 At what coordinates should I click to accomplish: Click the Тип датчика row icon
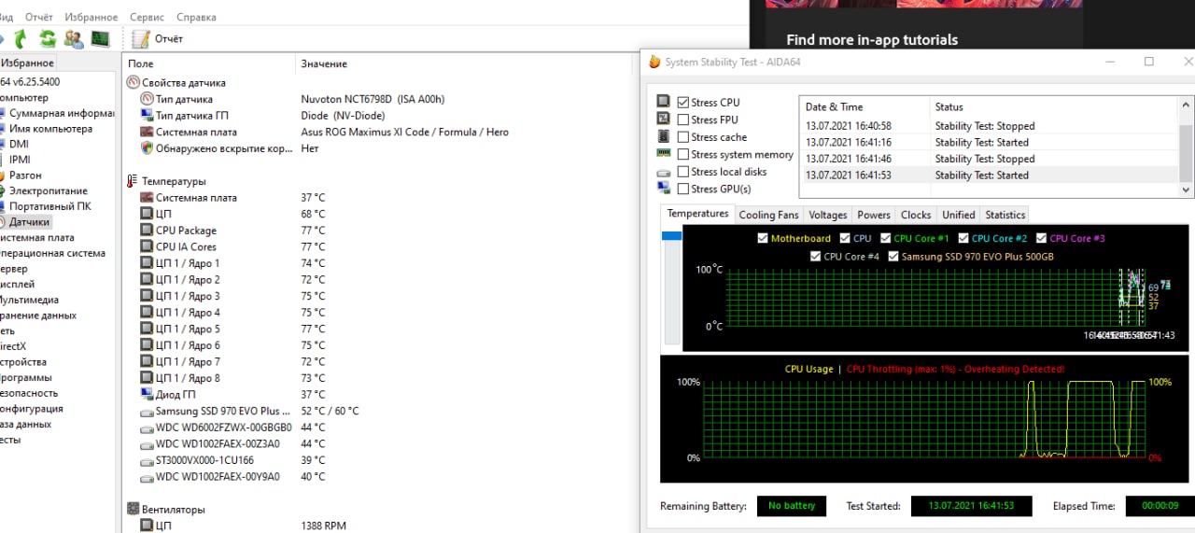tap(147, 99)
